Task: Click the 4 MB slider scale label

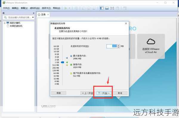Action: (57, 84)
